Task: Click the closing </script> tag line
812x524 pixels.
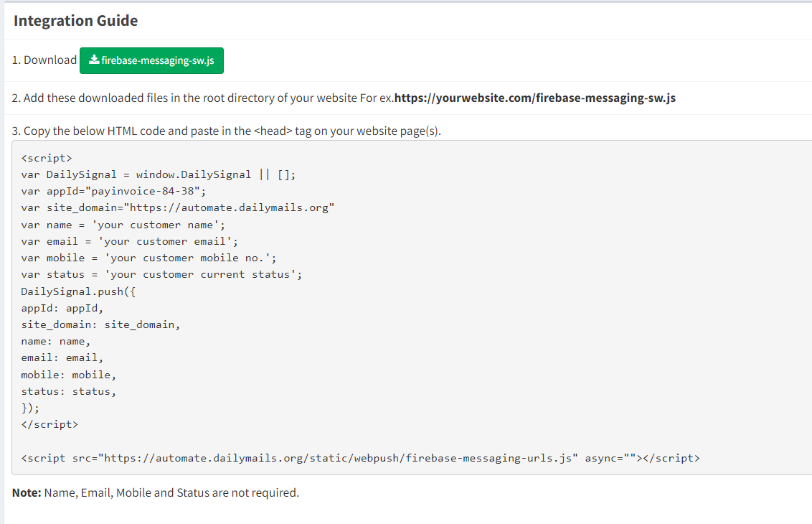Action: (49, 424)
